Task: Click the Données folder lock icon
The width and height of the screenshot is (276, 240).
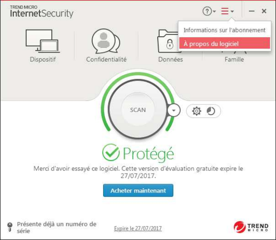Action: click(170, 43)
